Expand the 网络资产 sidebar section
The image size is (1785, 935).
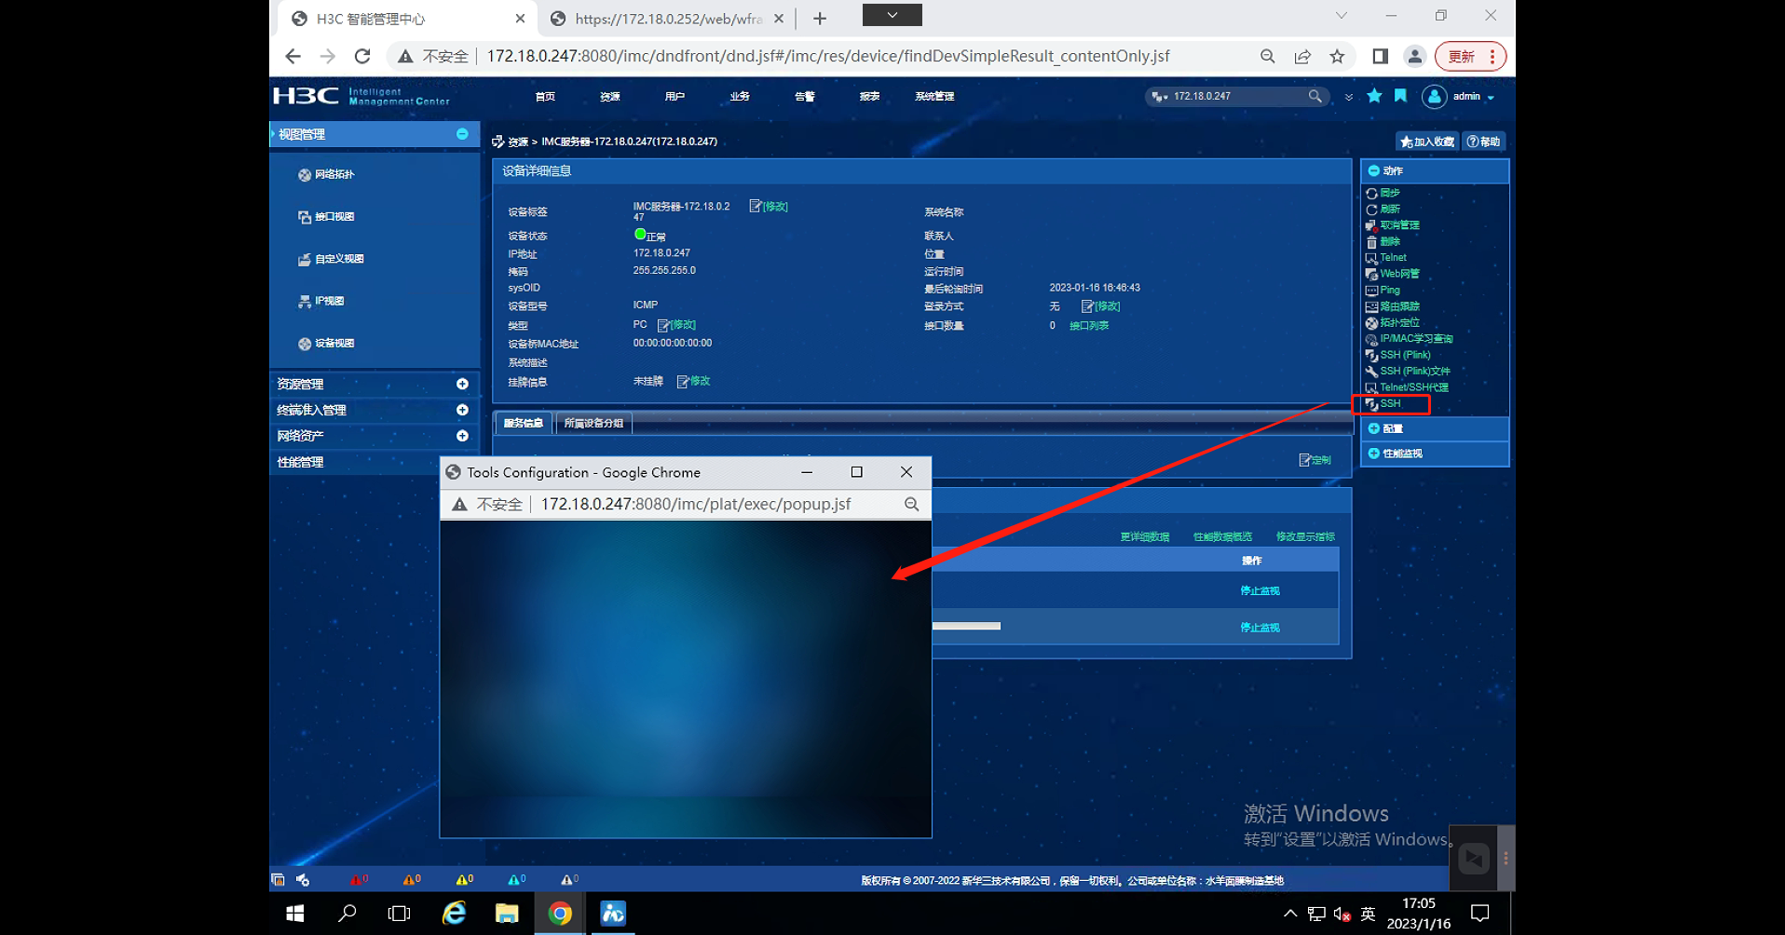[x=462, y=436]
